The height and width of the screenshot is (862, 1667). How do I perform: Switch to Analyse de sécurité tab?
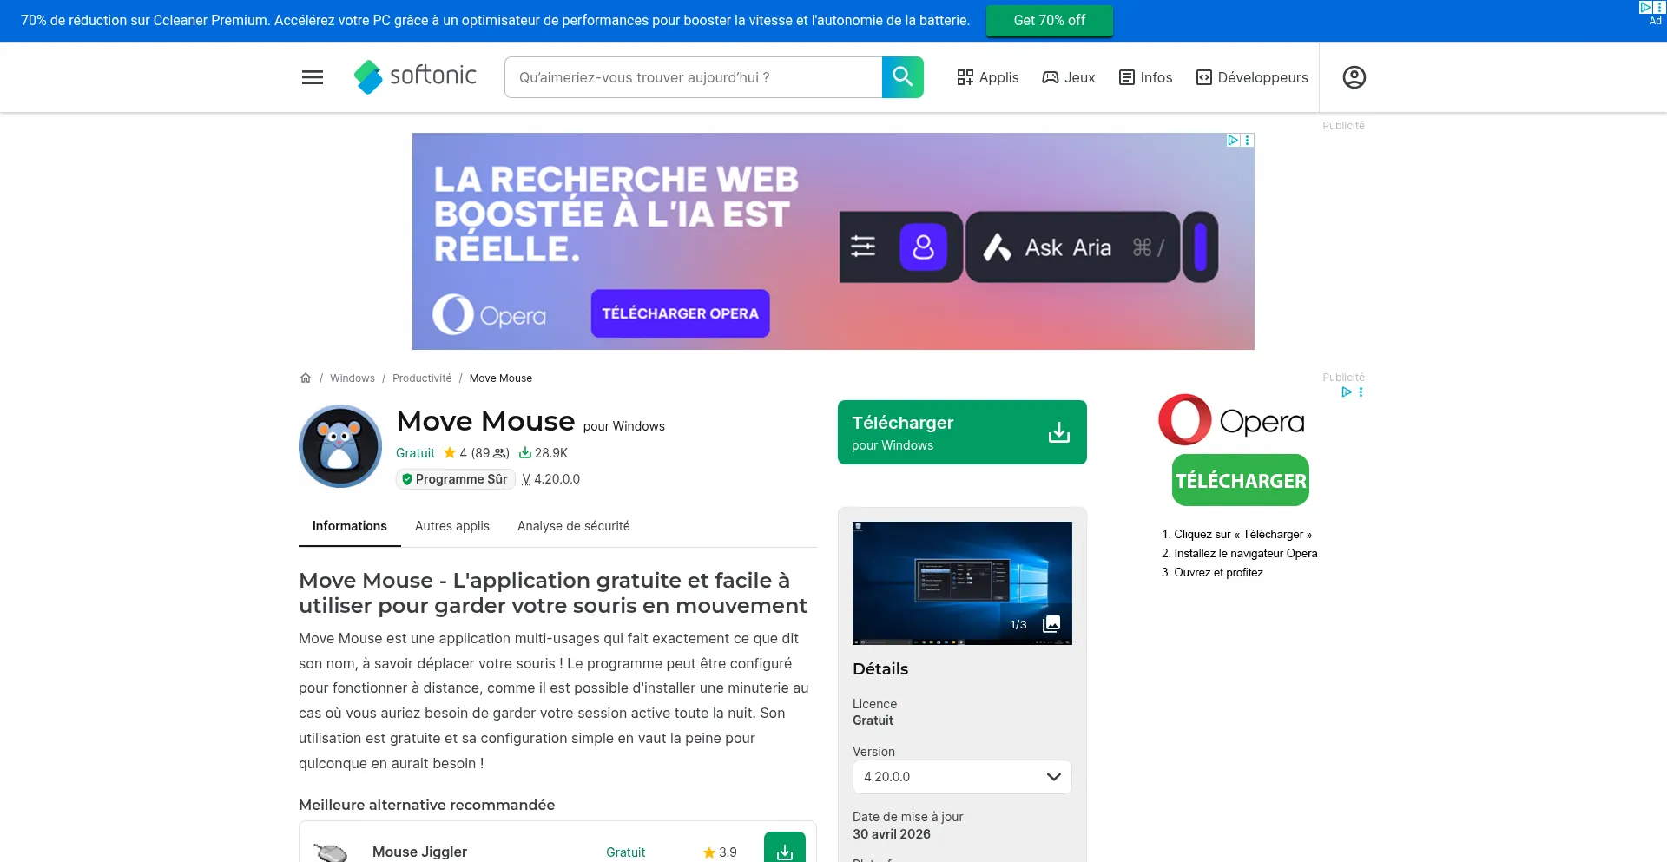[x=574, y=526]
